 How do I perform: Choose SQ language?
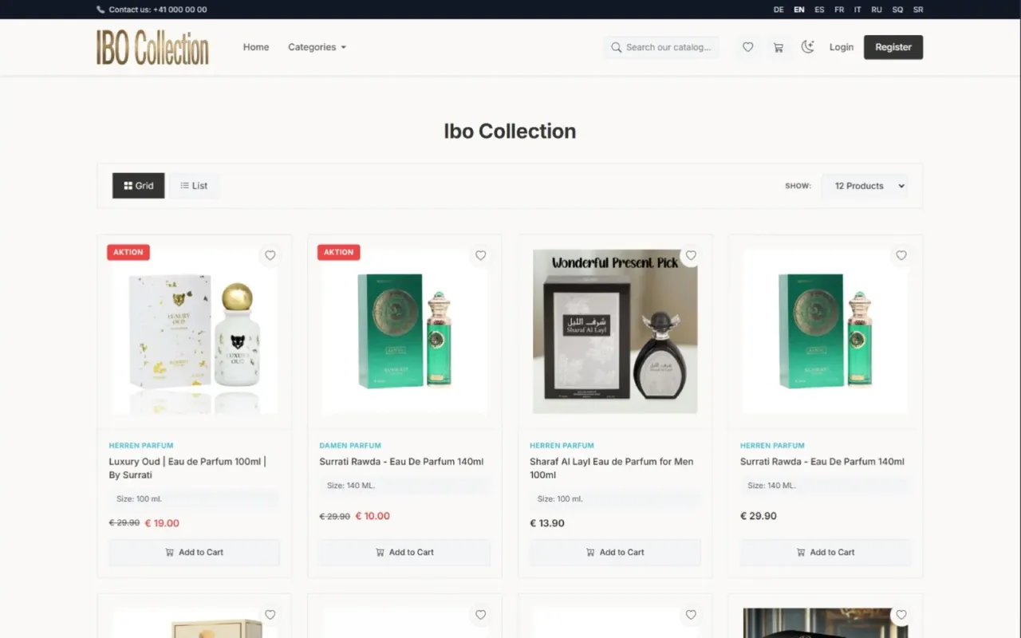[x=897, y=10]
